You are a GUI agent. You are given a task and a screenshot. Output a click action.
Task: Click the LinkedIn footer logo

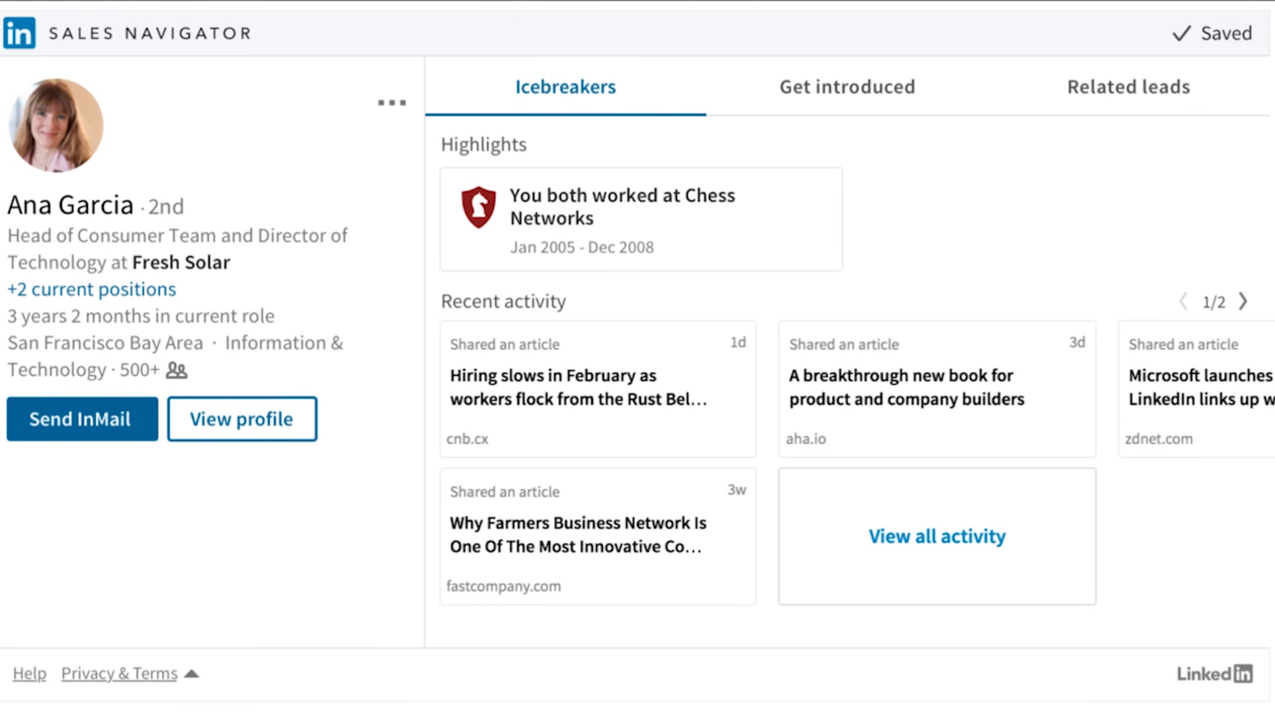click(x=1214, y=673)
